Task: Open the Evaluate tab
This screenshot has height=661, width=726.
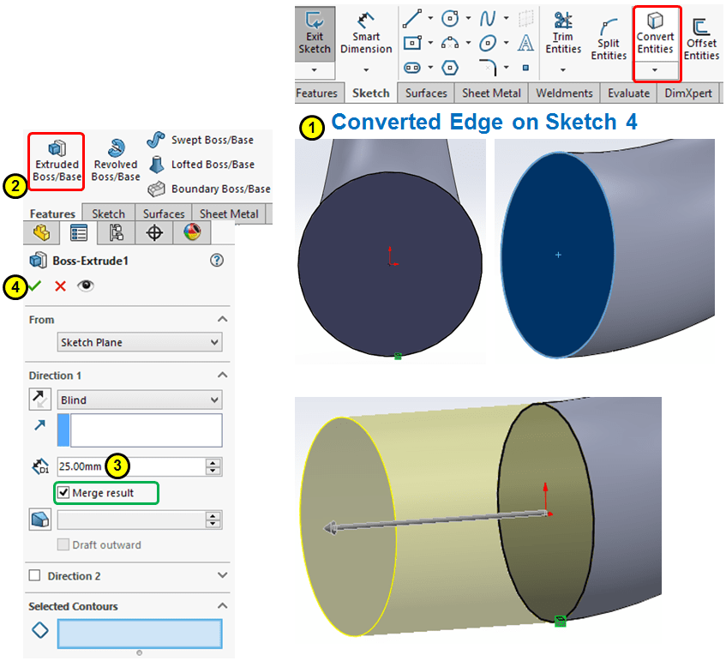Action: [x=628, y=93]
